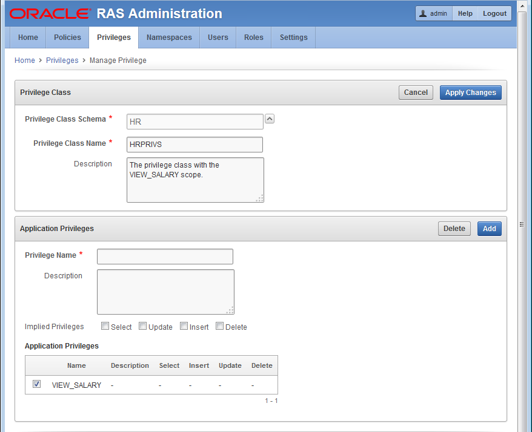The width and height of the screenshot is (532, 432).
Task: Open the schema list popup arrow icon
Action: tap(270, 119)
